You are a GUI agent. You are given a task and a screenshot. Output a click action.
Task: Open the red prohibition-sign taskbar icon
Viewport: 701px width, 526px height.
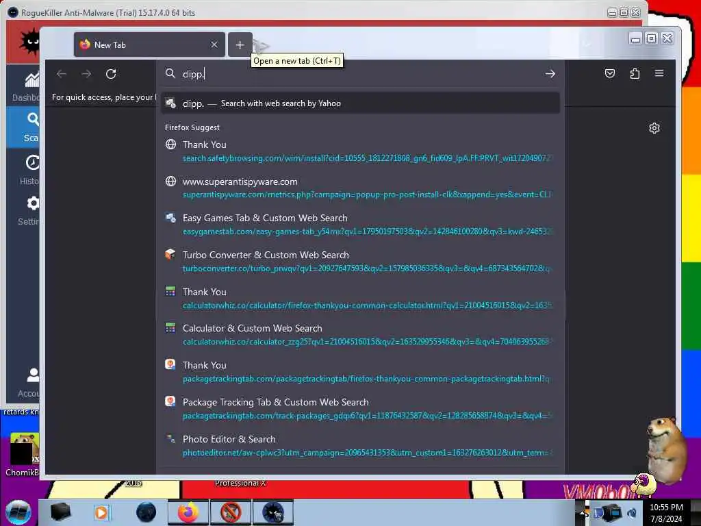coord(231,512)
